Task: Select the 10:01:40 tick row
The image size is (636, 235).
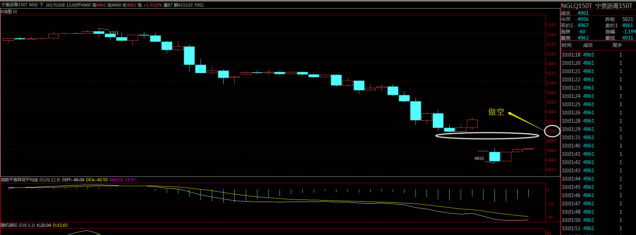Action: pyautogui.click(x=598, y=146)
